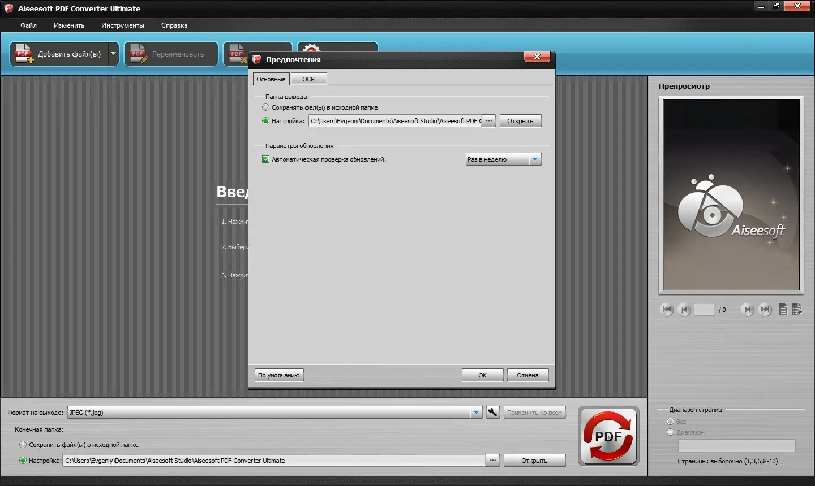Screen dimensions: 815x486
Task: Open the Справка menu
Action: [174, 25]
